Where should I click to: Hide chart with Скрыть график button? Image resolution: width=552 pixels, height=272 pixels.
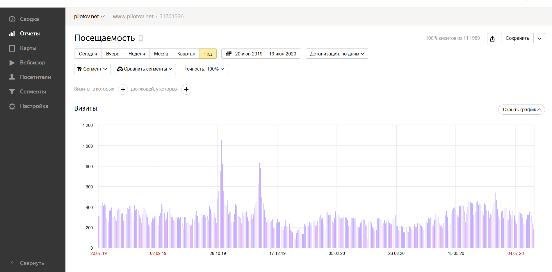(x=521, y=109)
